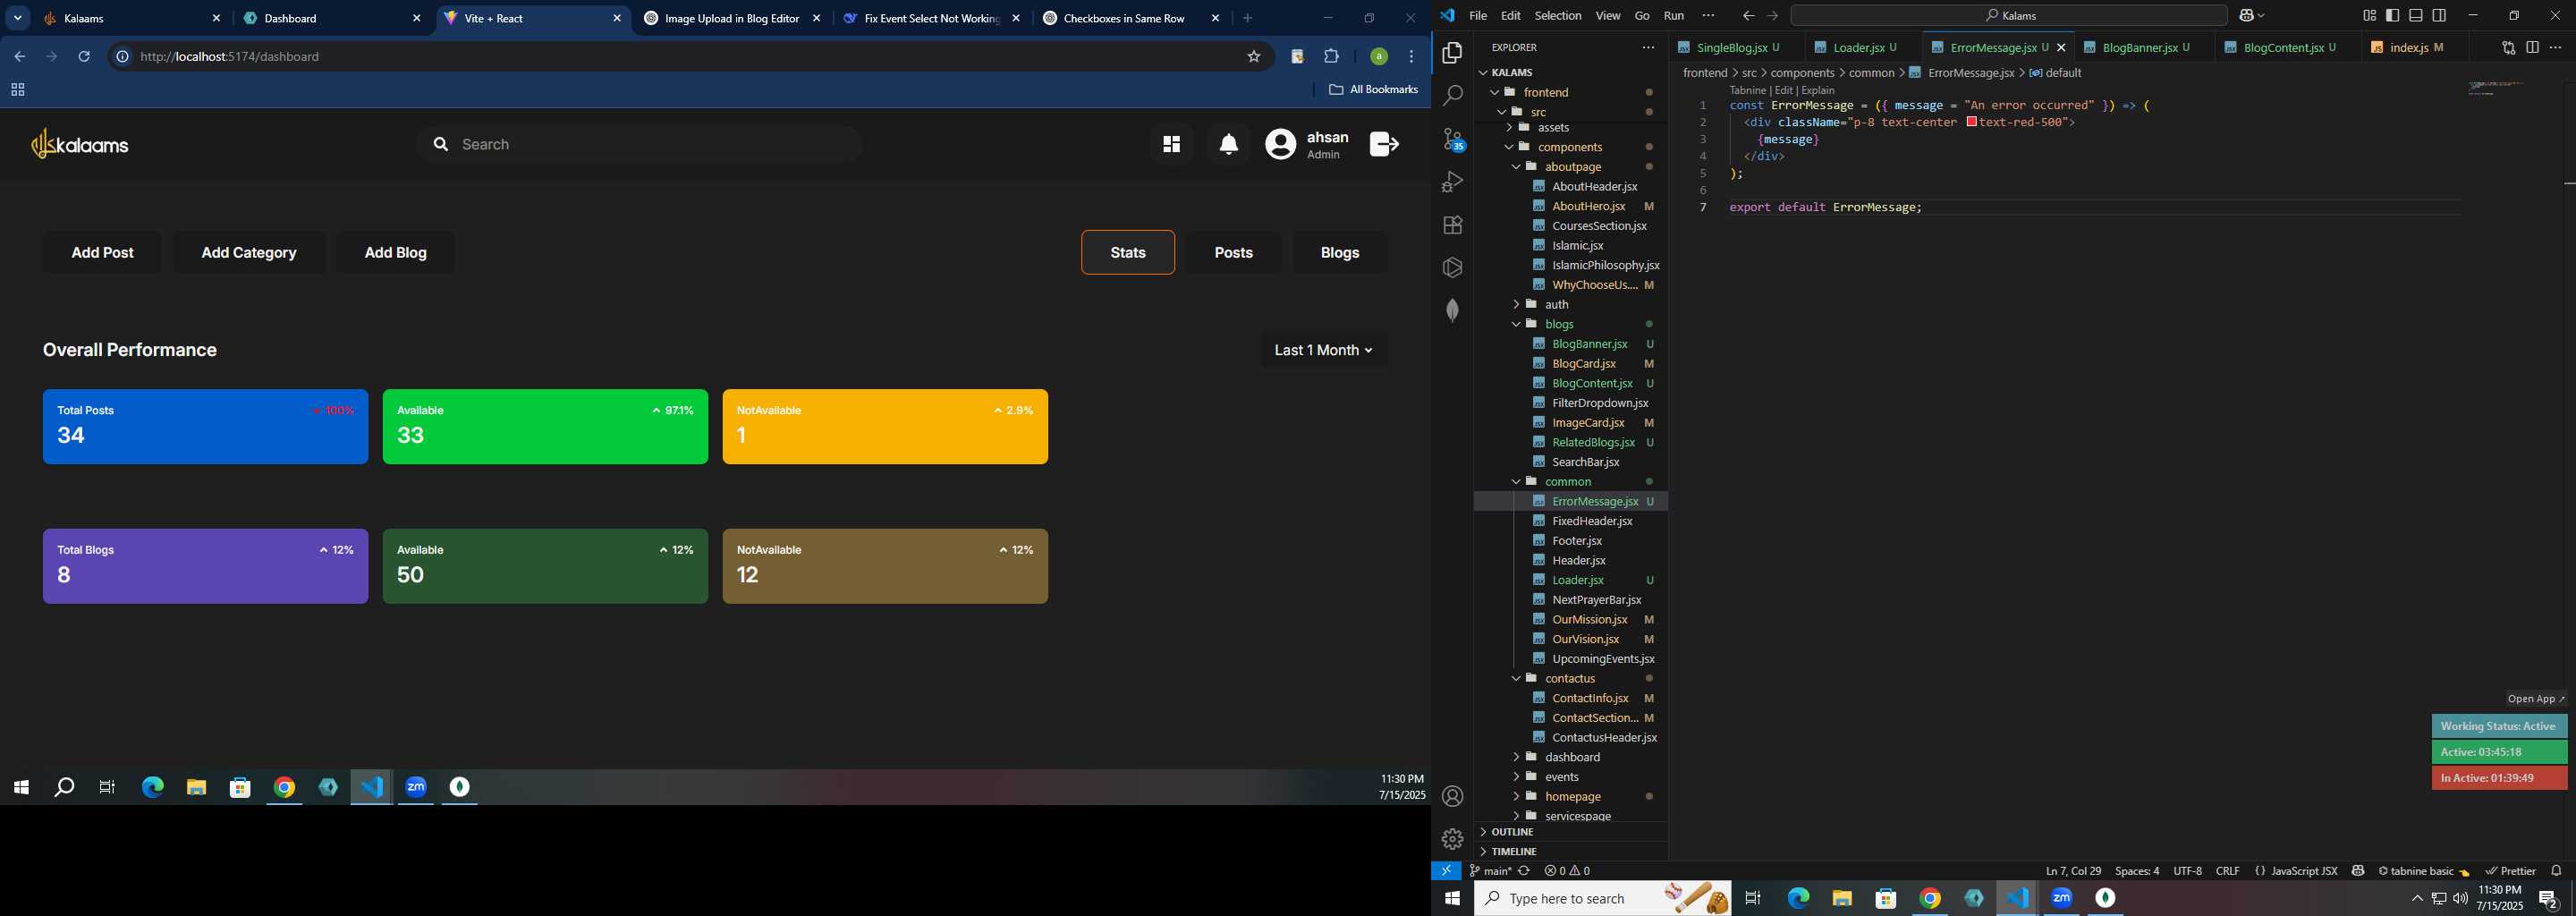
Task: Select the Posts view button
Action: pos(1233,253)
